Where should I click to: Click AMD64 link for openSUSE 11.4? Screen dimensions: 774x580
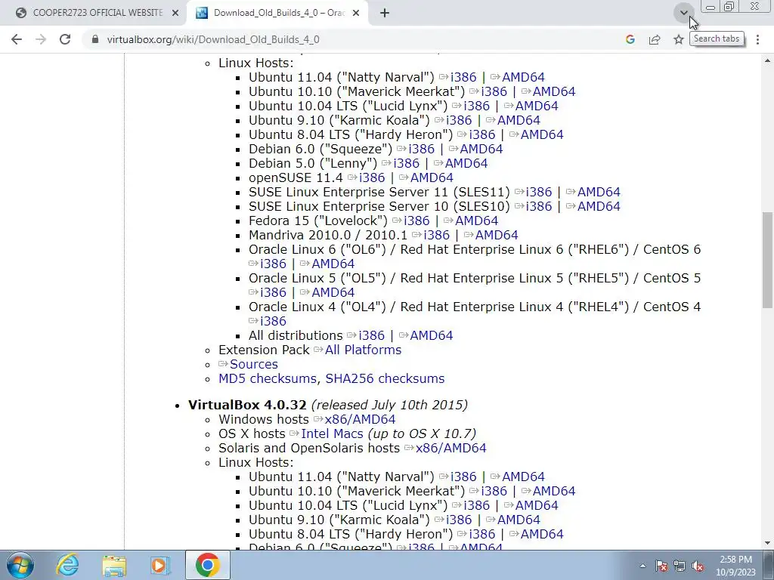click(432, 178)
